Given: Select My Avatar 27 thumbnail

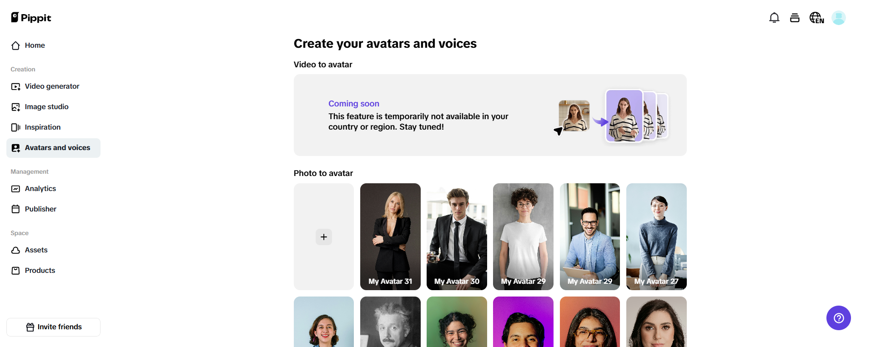Looking at the screenshot, I should [x=656, y=236].
